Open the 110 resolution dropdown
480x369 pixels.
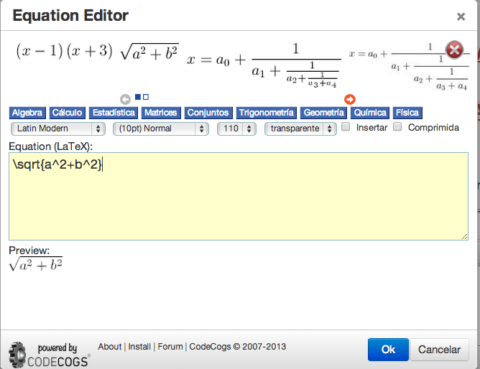[236, 129]
